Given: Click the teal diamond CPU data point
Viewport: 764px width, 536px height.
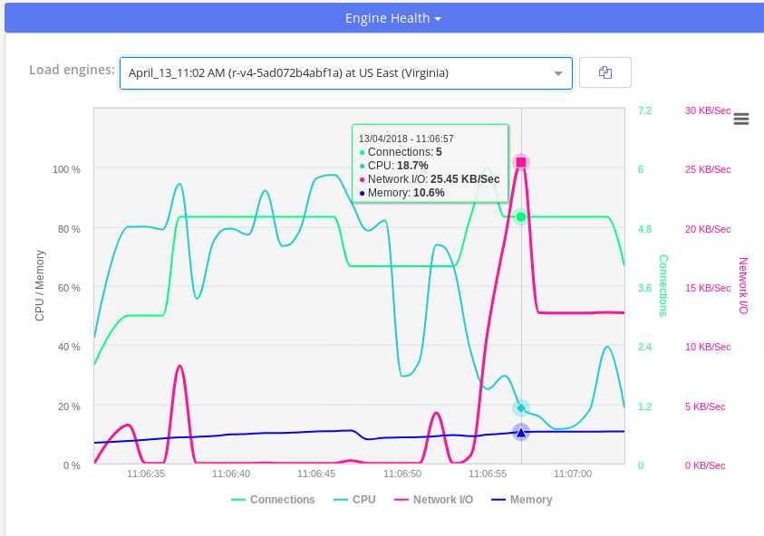Looking at the screenshot, I should [x=521, y=408].
